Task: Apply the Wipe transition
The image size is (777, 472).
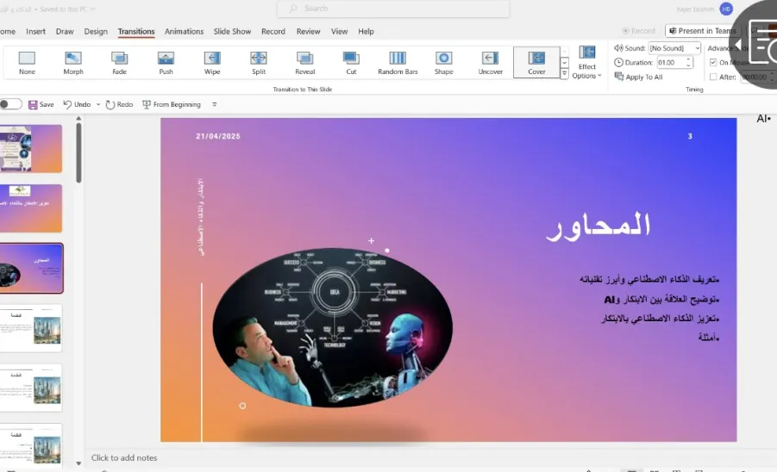Action: point(212,63)
